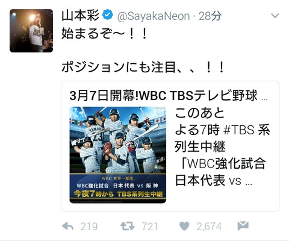Open the WBC baseball card image

click(118, 155)
